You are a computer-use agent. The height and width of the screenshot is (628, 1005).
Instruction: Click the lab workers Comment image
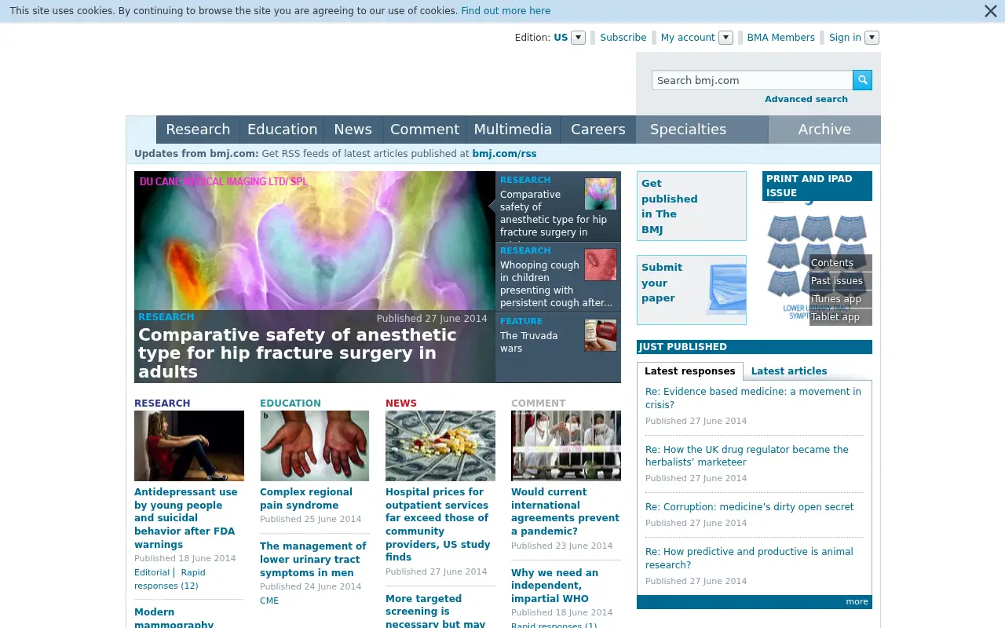tap(566, 446)
